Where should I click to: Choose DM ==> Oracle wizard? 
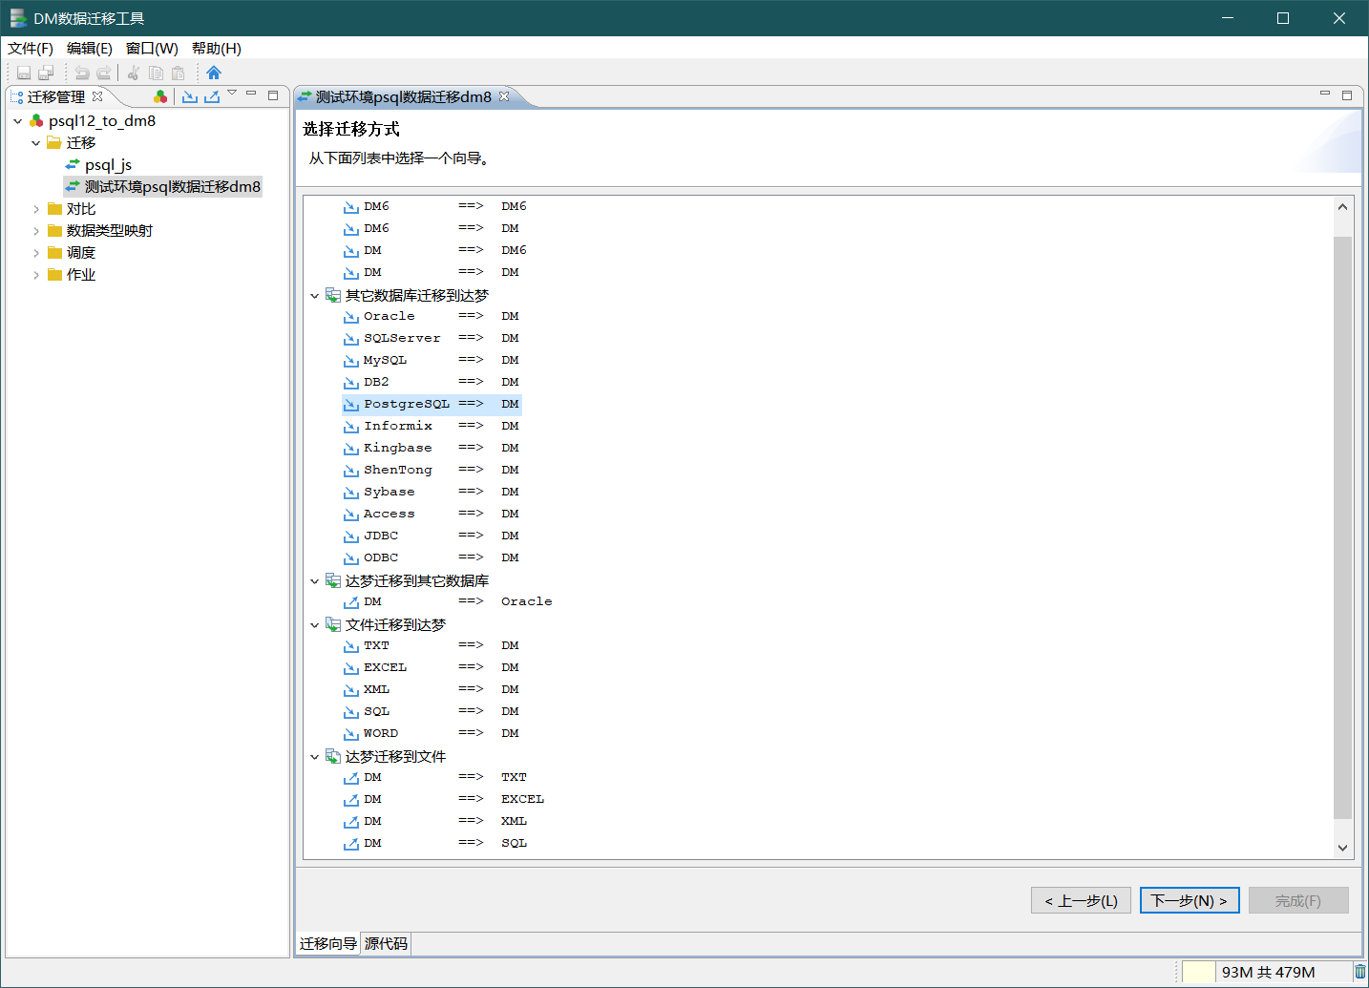448,601
